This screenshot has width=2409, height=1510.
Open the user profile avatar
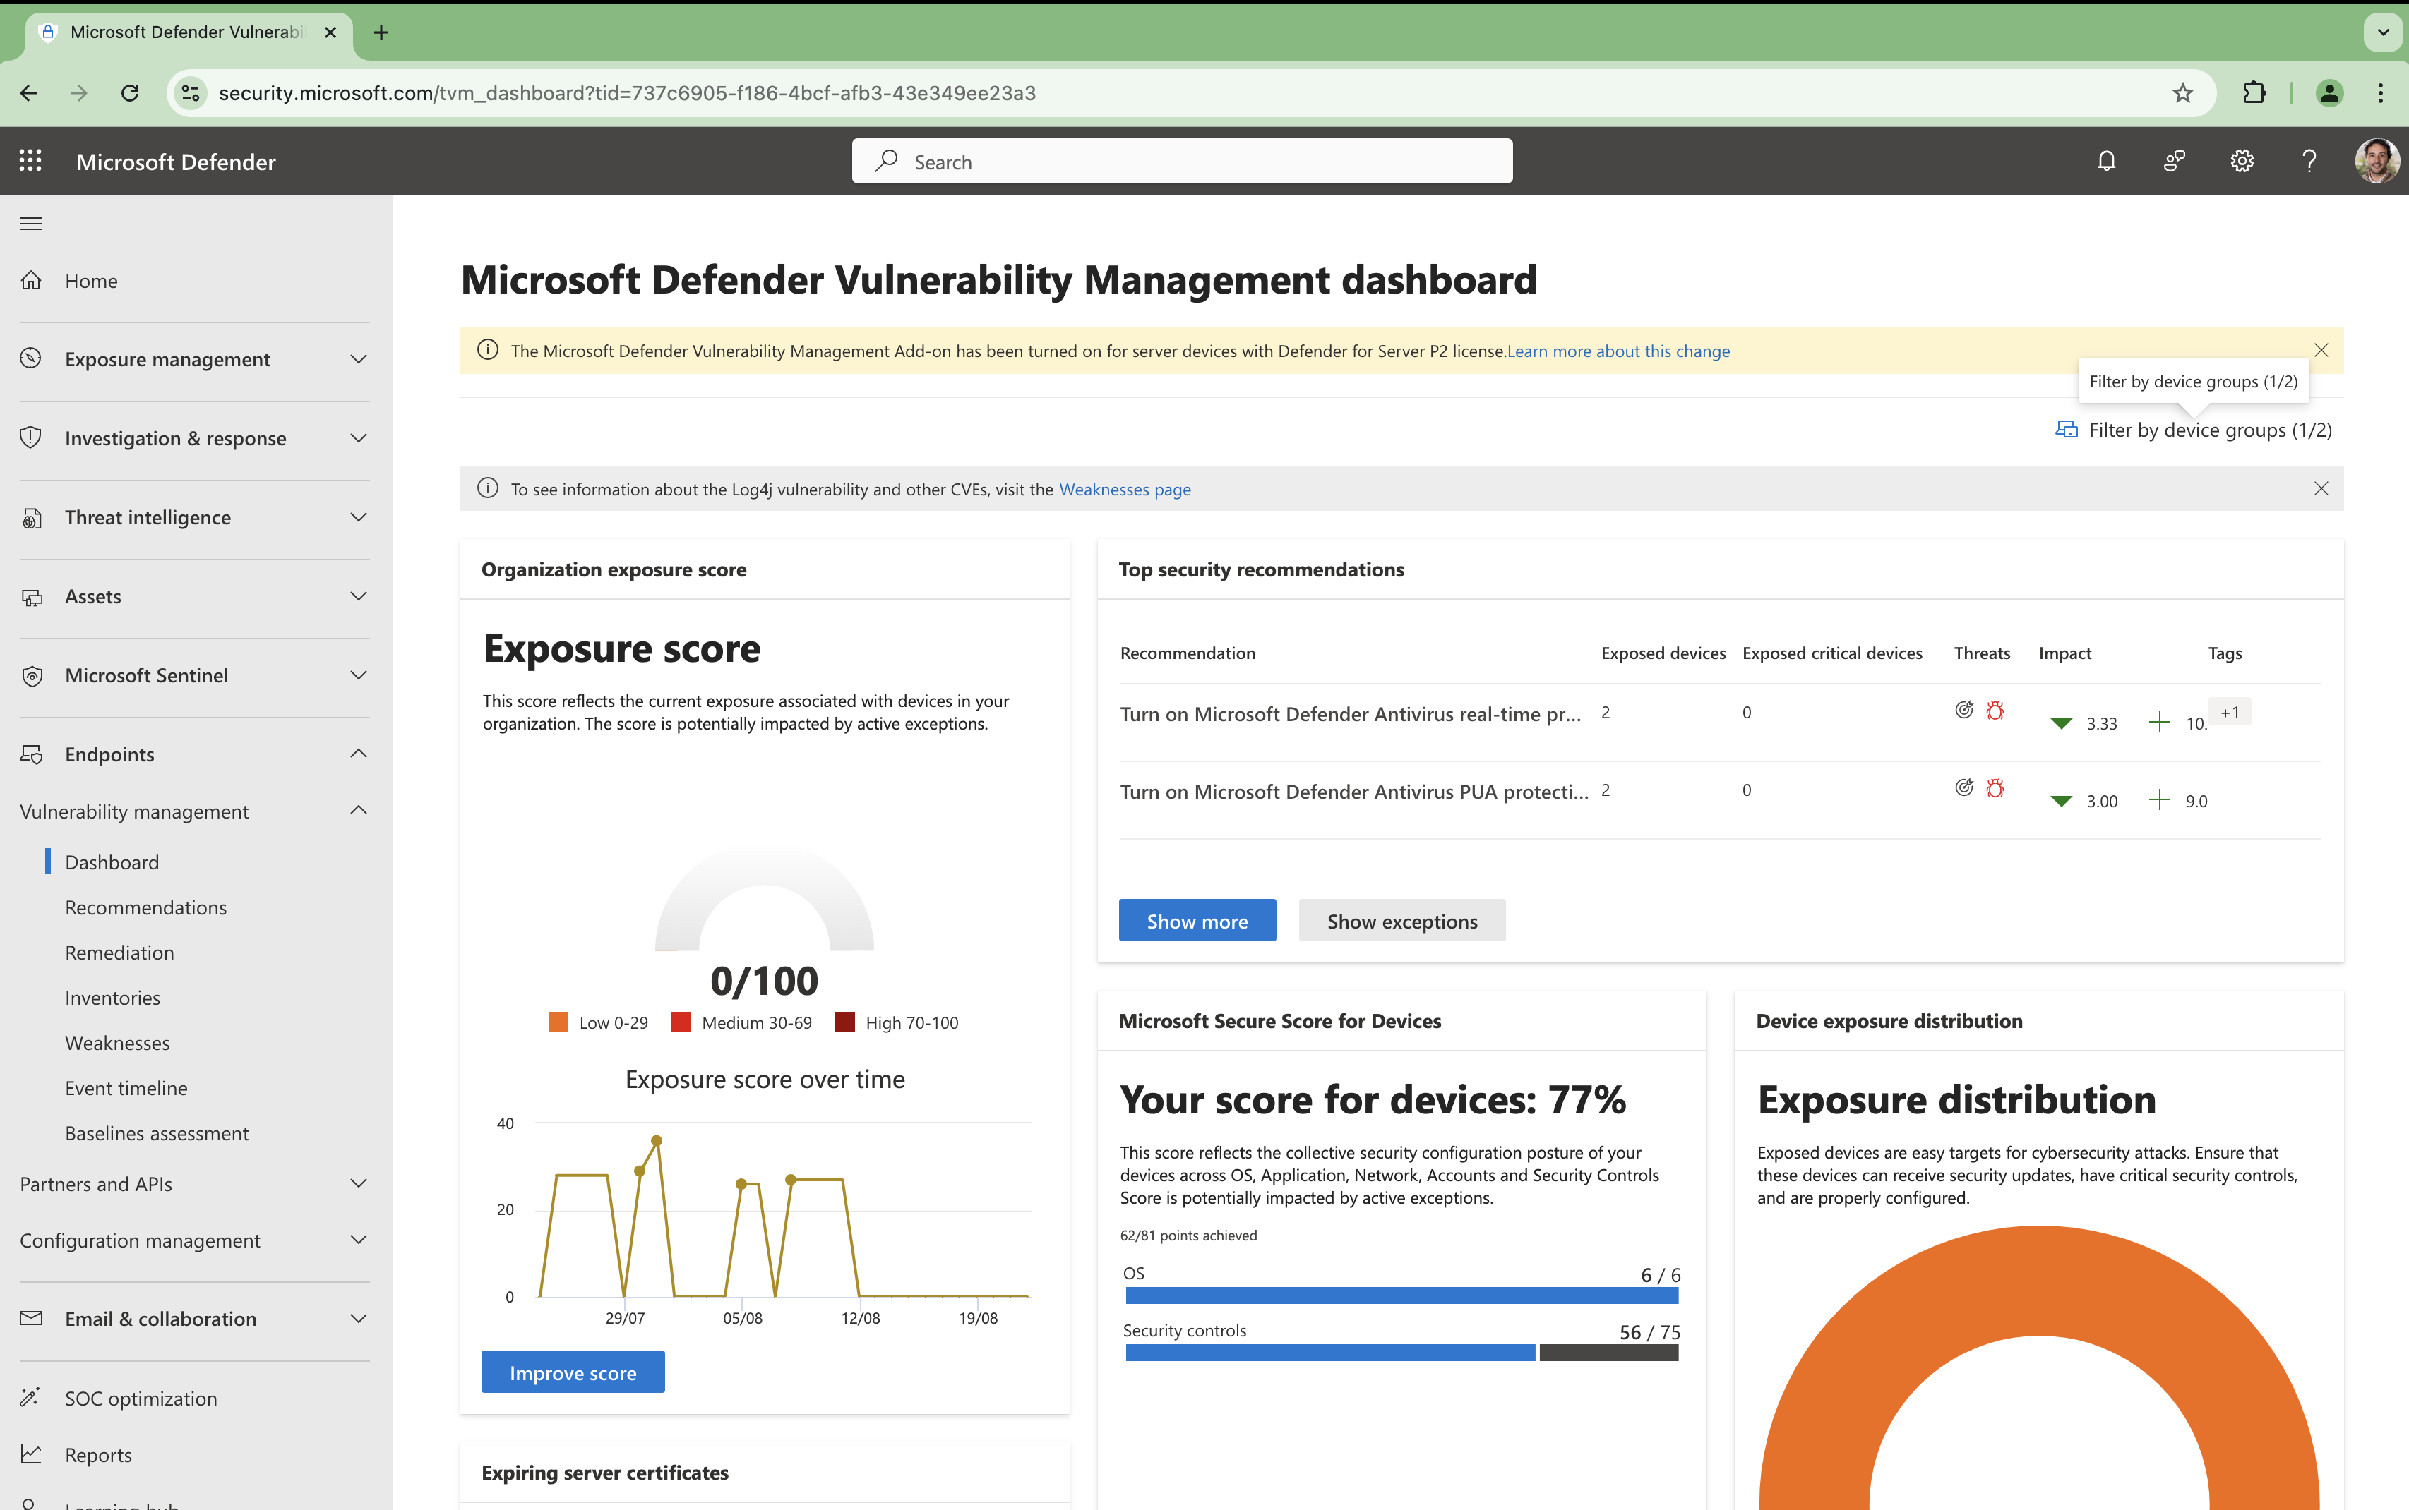(x=2377, y=161)
